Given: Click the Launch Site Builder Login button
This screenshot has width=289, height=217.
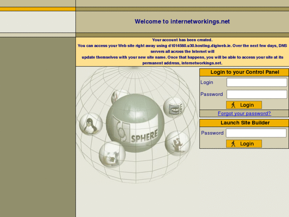Looking at the screenshot, I should pos(244,144).
